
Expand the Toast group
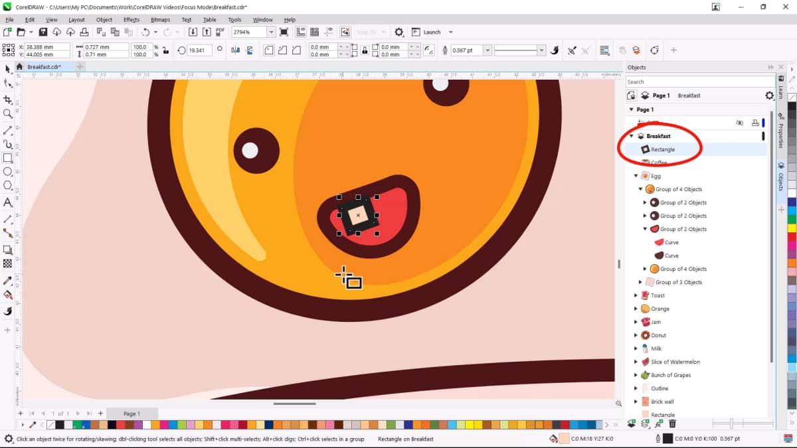tap(635, 295)
